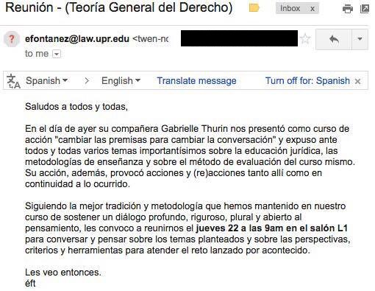This screenshot has width=375, height=291.
Task: Remove the Inbox label with x
Action: (x=312, y=9)
